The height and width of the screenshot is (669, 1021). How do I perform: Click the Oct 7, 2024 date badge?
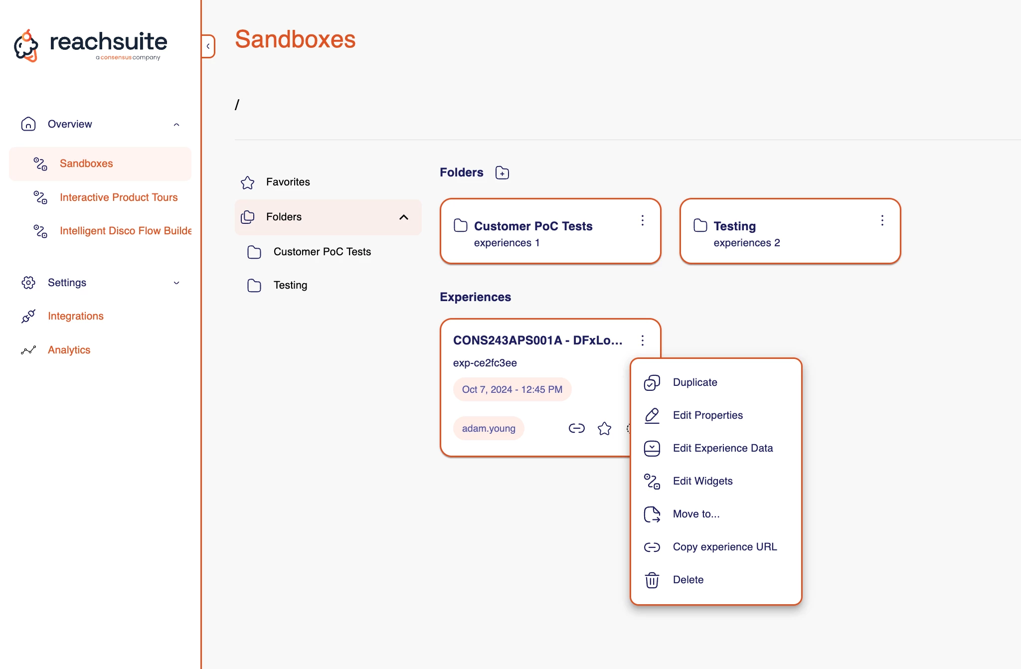[x=512, y=389]
